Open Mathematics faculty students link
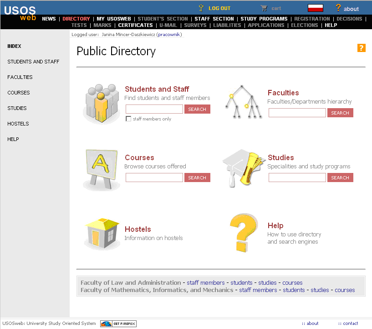Screen dimensions: 372x329 point(294,290)
